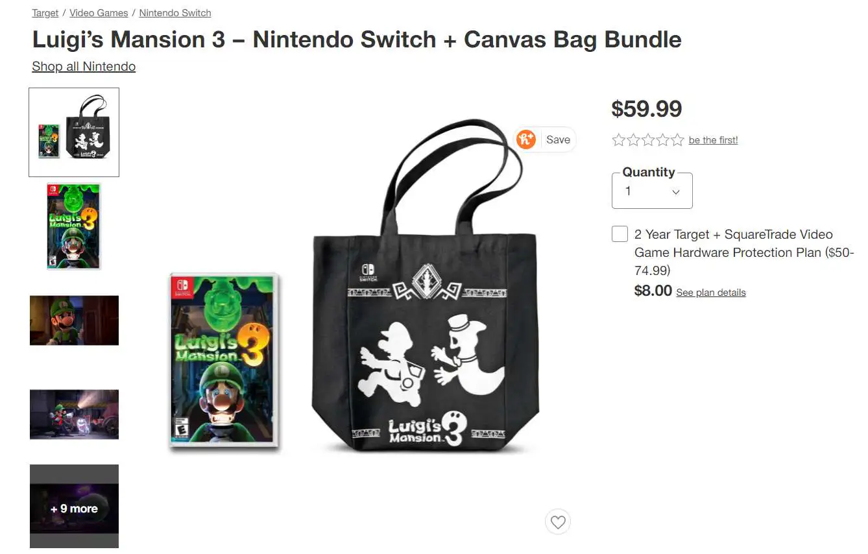The height and width of the screenshot is (554, 868).
Task: Click the Quantity dropdown chevron arrow
Action: point(675,192)
